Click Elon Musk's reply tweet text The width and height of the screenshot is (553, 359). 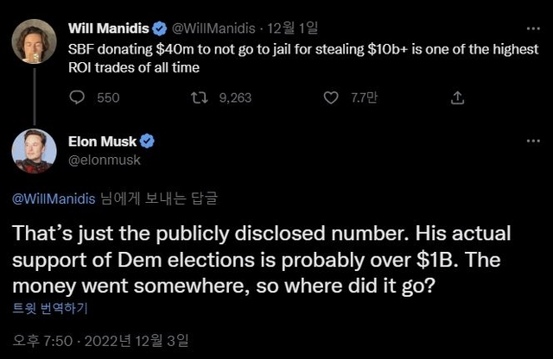click(259, 259)
